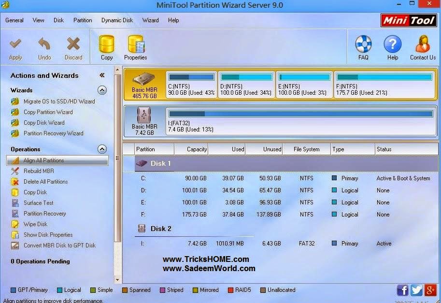The height and width of the screenshot is (303, 441).
Task: Launch Migrate OS to SSD/HD Wizard
Action: pos(59,101)
